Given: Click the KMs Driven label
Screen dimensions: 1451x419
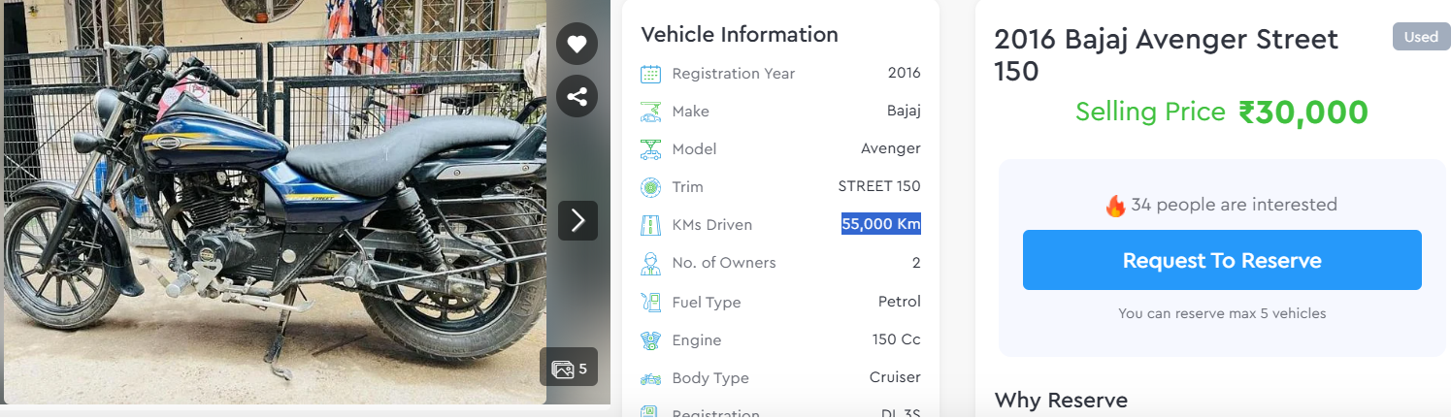Looking at the screenshot, I should [712, 225].
